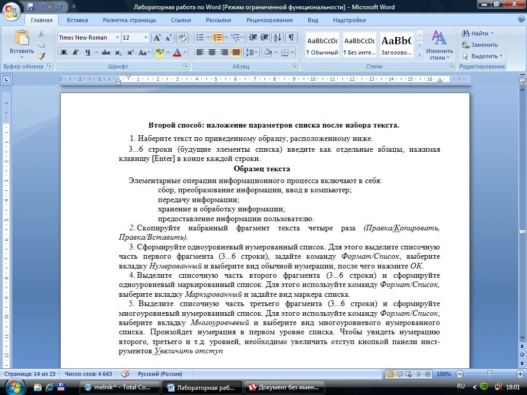Click the Copy icon in clipboard group

[x=41, y=45]
